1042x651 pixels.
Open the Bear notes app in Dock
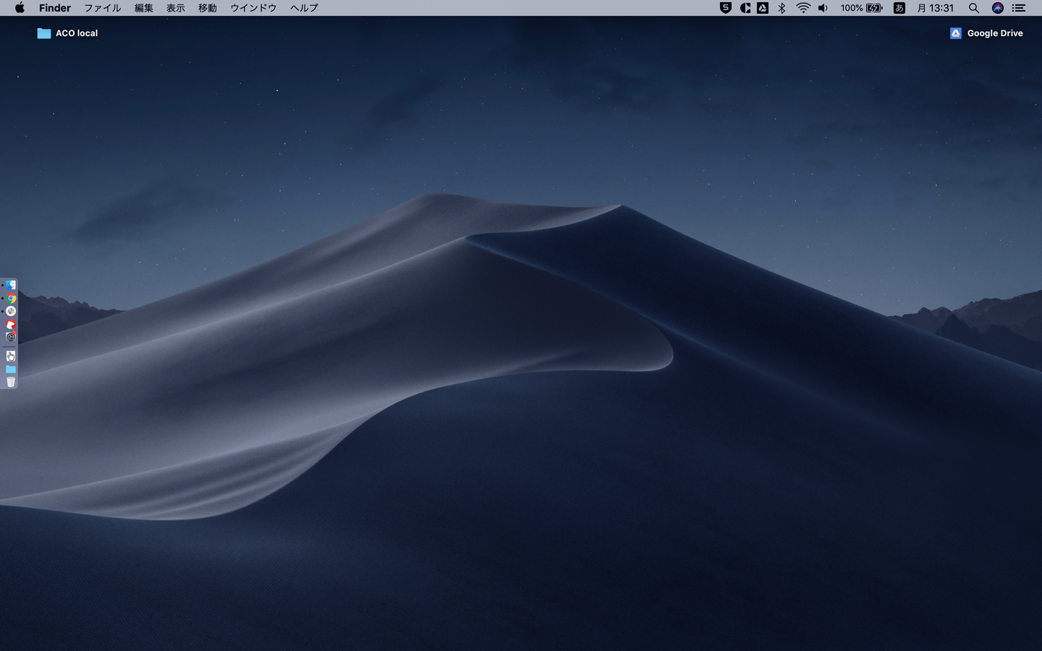[11, 325]
